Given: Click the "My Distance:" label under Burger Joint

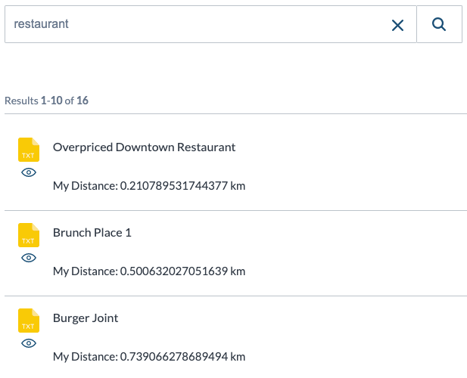Looking at the screenshot, I should coord(86,357).
